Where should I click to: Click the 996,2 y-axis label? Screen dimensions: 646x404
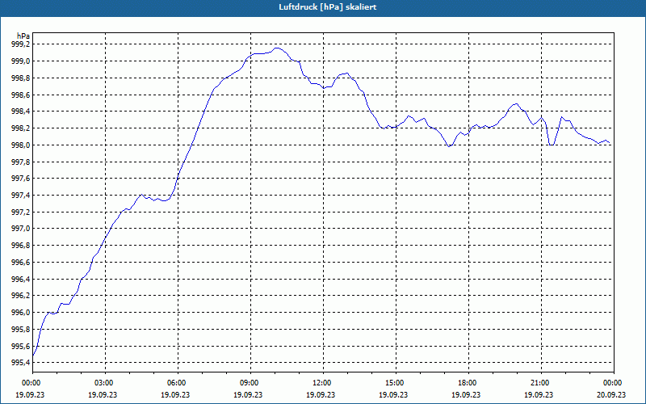pos(20,296)
